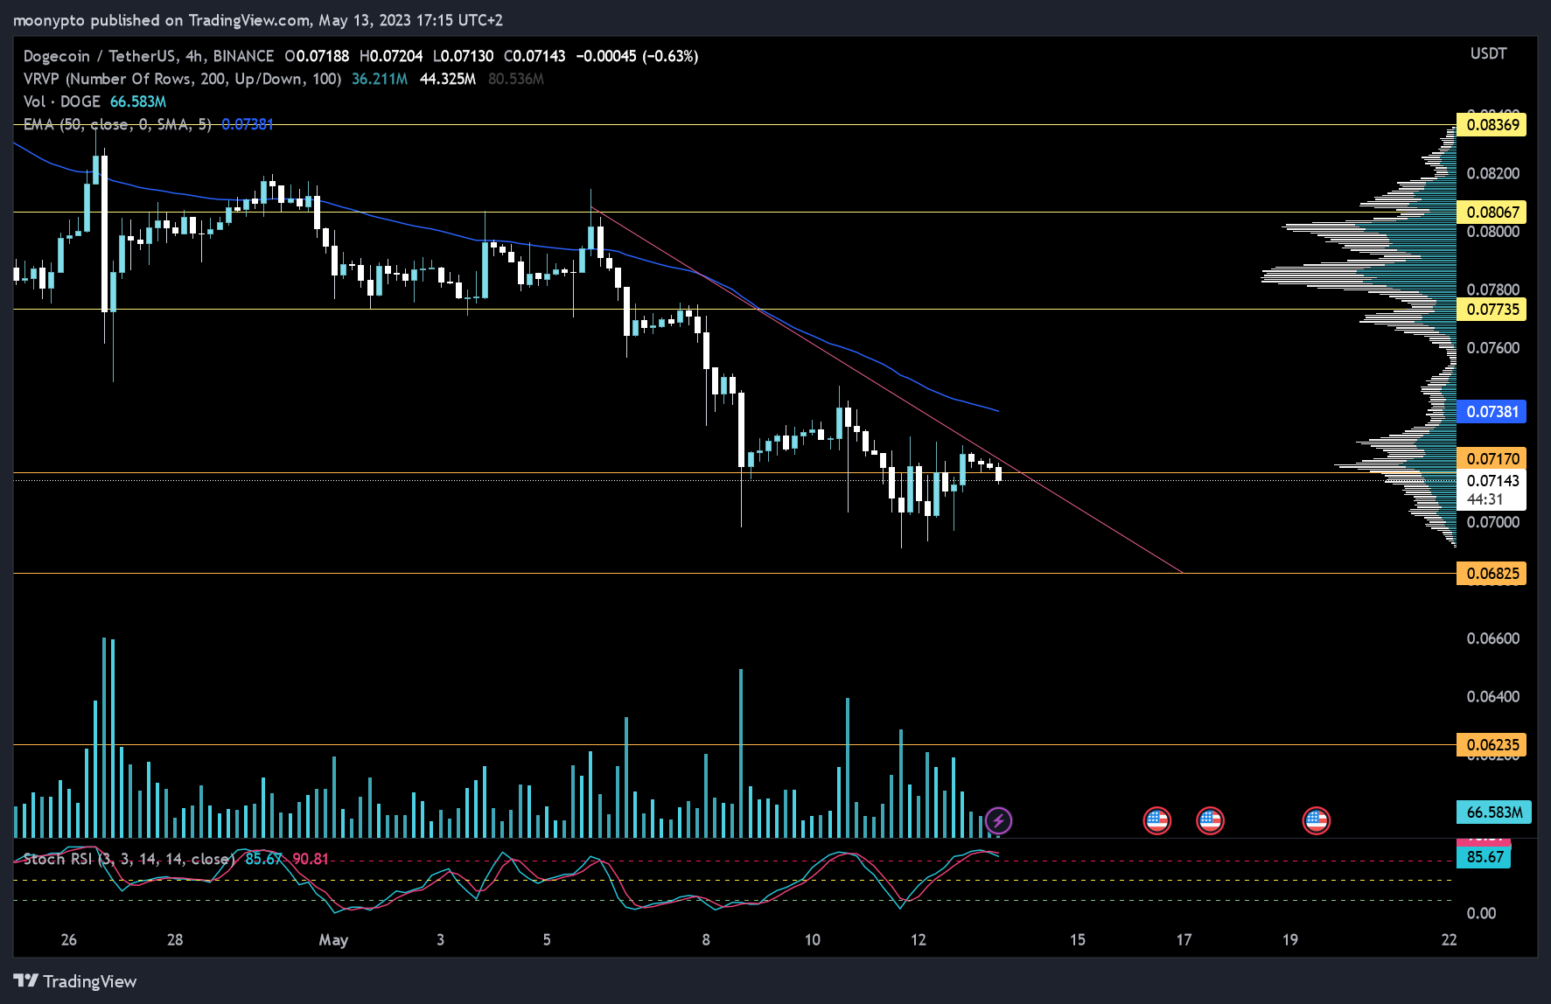Click the 44:31 countdown timer

click(1485, 499)
